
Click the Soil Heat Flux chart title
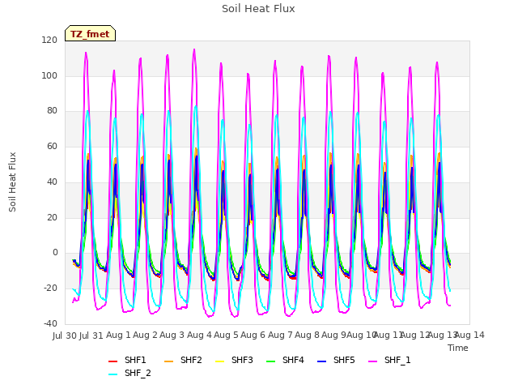pyautogui.click(x=258, y=9)
